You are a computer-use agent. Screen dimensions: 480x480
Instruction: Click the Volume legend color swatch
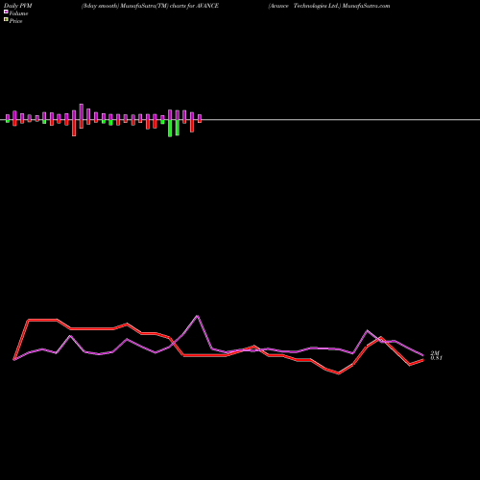[6, 12]
